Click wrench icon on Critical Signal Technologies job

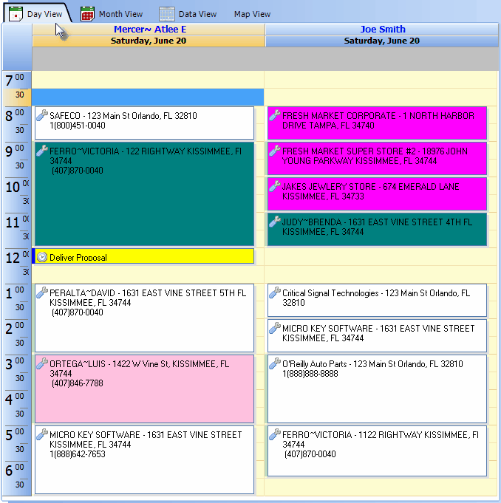point(275,292)
